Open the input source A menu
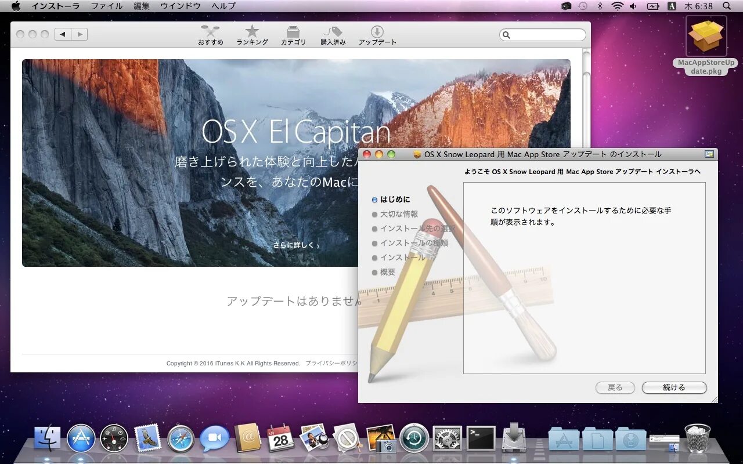 [x=672, y=6]
